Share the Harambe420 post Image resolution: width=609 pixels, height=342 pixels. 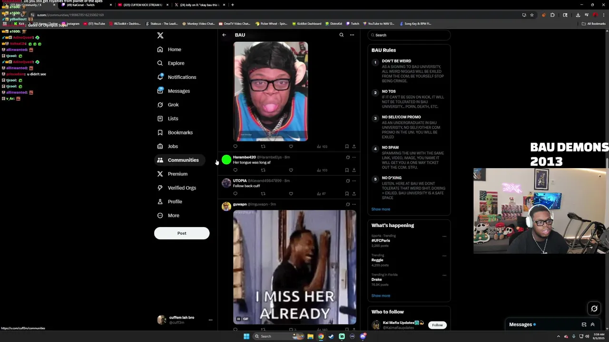click(x=354, y=170)
